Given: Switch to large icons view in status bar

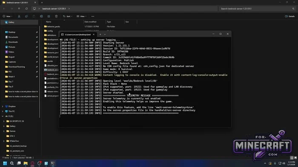Looking at the screenshot, I should click(295, 158).
